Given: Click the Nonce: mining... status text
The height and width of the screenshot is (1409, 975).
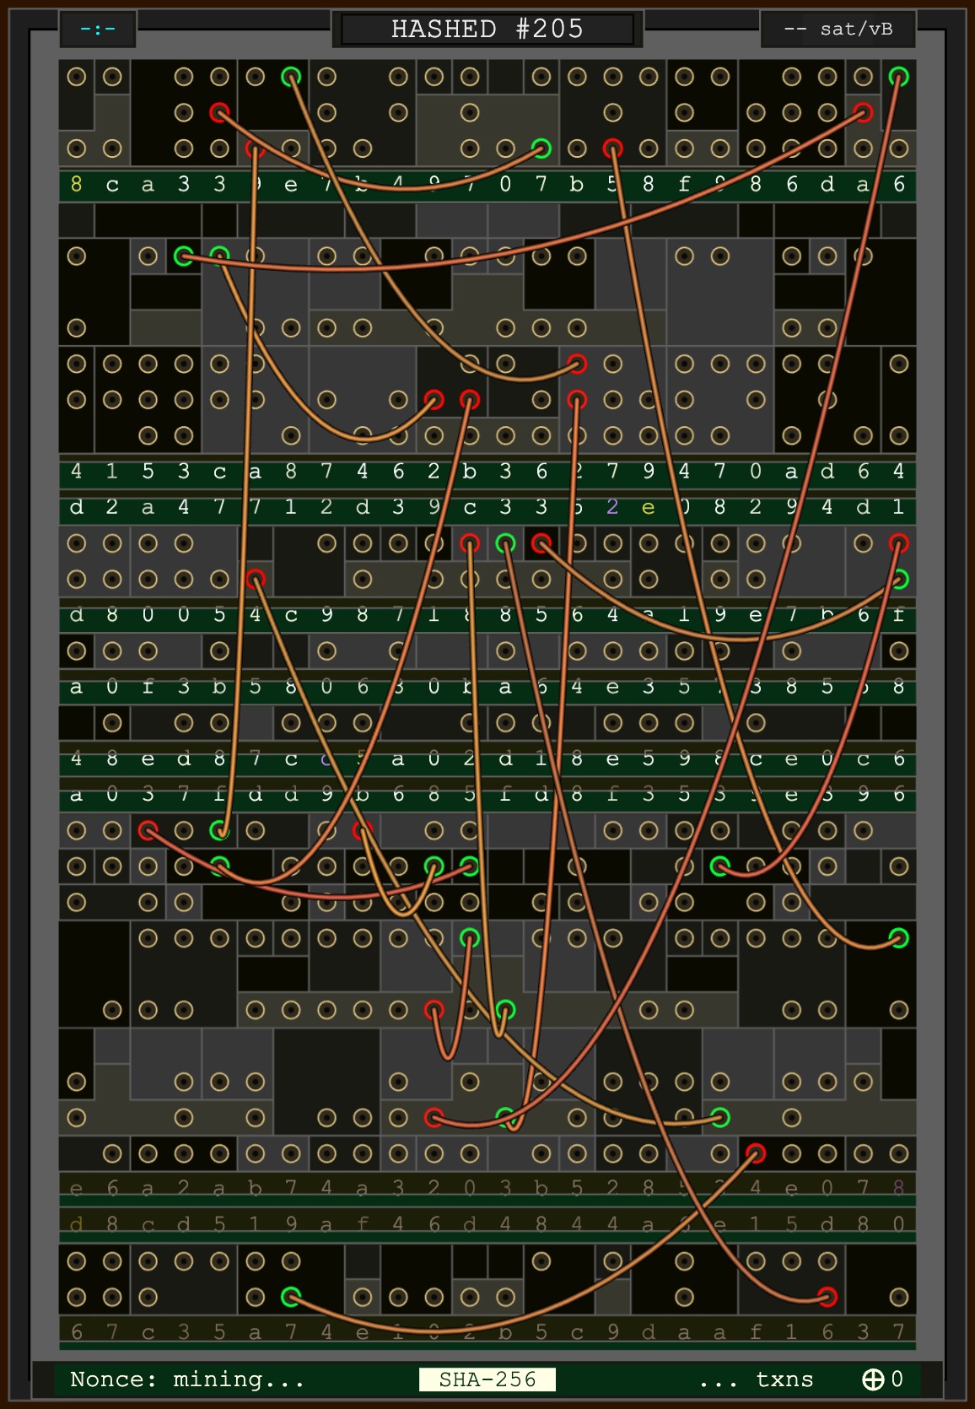Looking at the screenshot, I should (186, 1379).
